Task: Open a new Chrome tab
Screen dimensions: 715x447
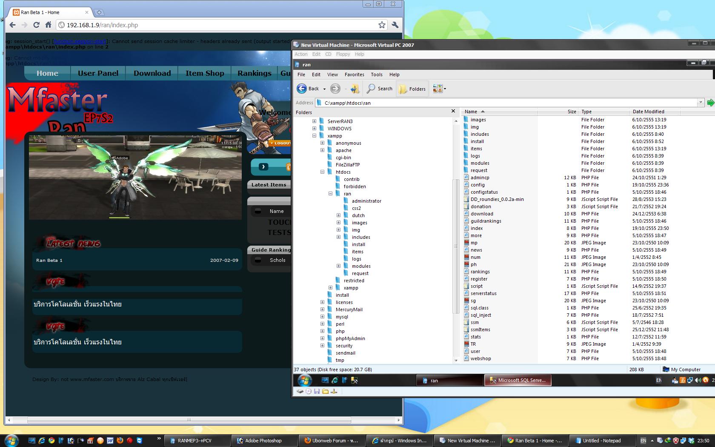Action: (99, 12)
